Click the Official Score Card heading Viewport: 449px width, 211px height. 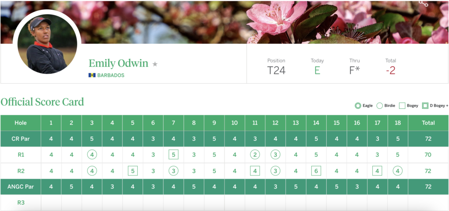42,102
